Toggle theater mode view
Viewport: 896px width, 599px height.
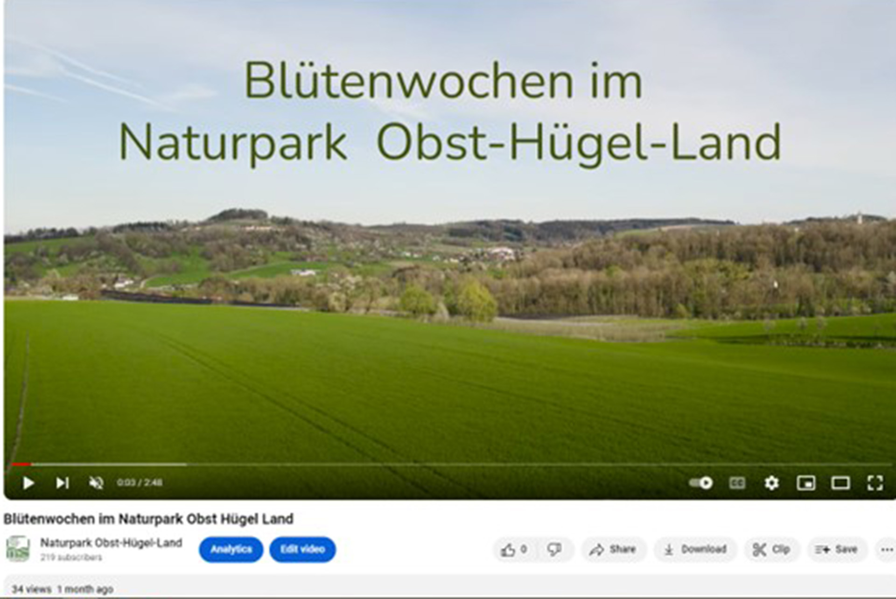tap(840, 483)
